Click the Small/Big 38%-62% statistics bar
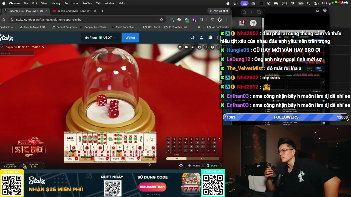The height and width of the screenshot is (197, 351). click(x=193, y=159)
